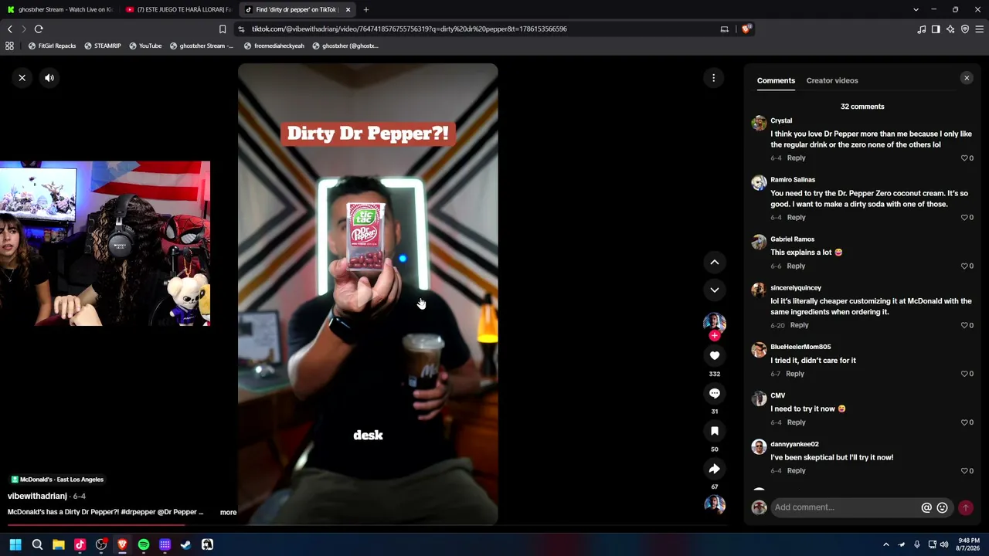The height and width of the screenshot is (556, 989).
Task: Reply to CMV's comment
Action: 796,422
